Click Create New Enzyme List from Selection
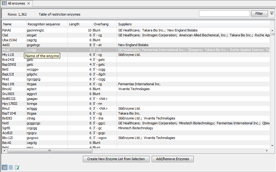 [x=116, y=159]
